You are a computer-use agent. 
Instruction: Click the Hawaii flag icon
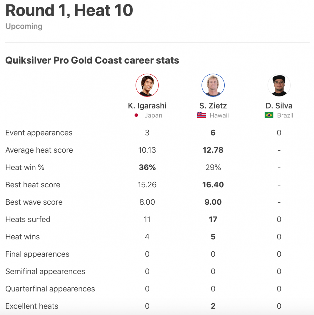click(201, 115)
